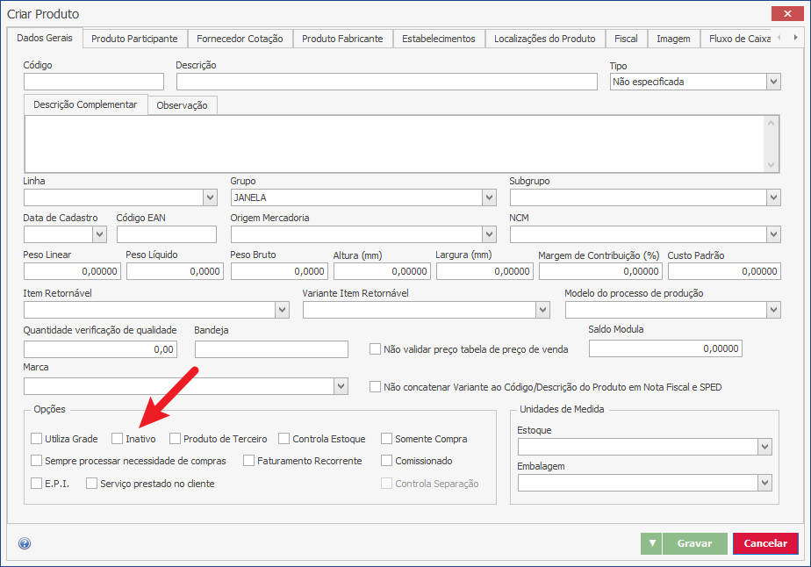Open the Embalagem unit dropdown
Viewport: 811px width, 567px height.
764,483
